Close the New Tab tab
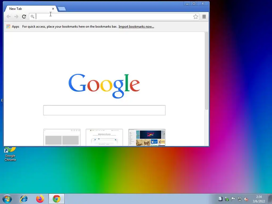Viewport: 272px width, 204px height. [53, 9]
